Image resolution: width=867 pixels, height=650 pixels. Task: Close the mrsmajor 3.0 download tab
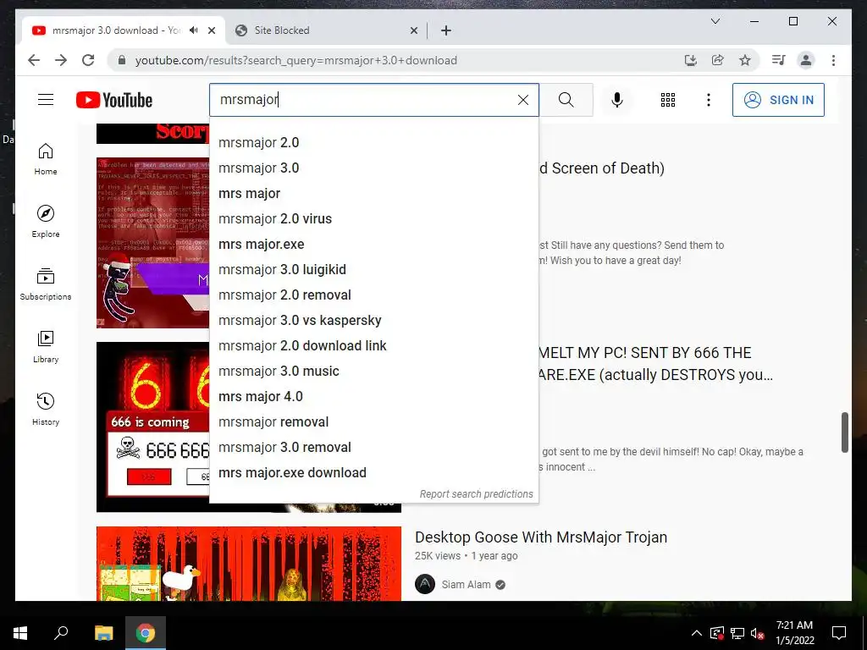pos(211,30)
